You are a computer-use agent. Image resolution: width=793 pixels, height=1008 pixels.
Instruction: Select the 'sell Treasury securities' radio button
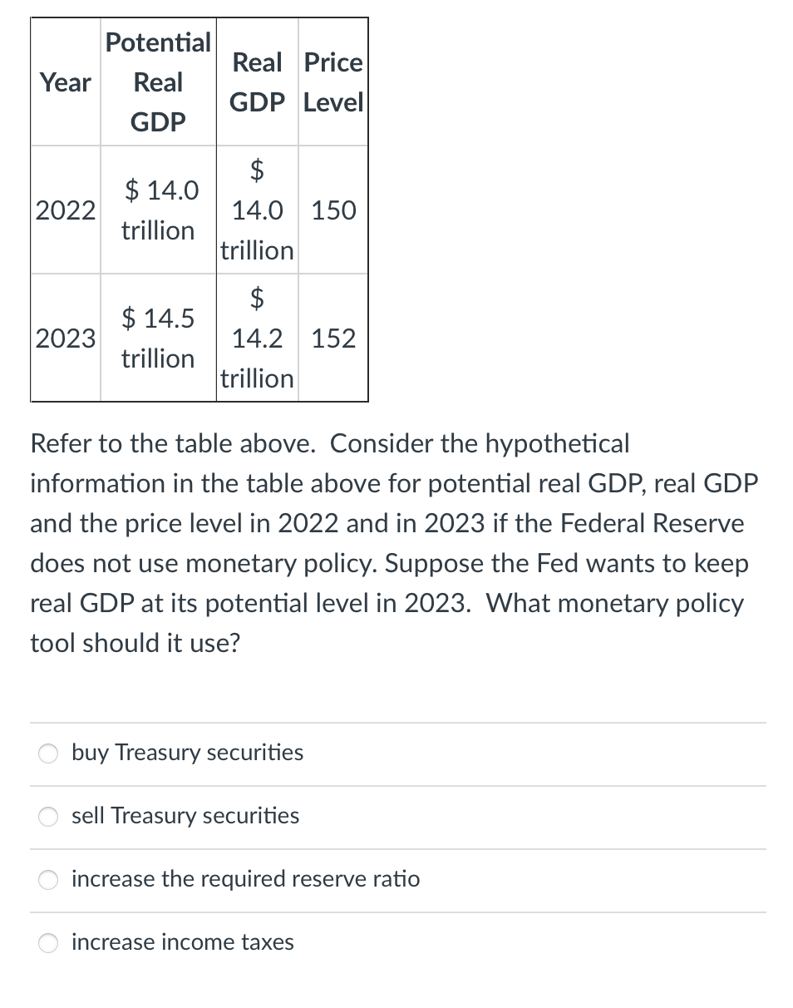[x=47, y=817]
